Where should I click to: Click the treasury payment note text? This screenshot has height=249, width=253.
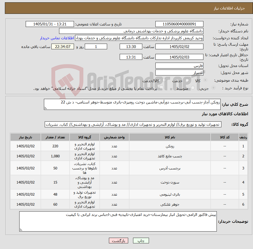95,89
